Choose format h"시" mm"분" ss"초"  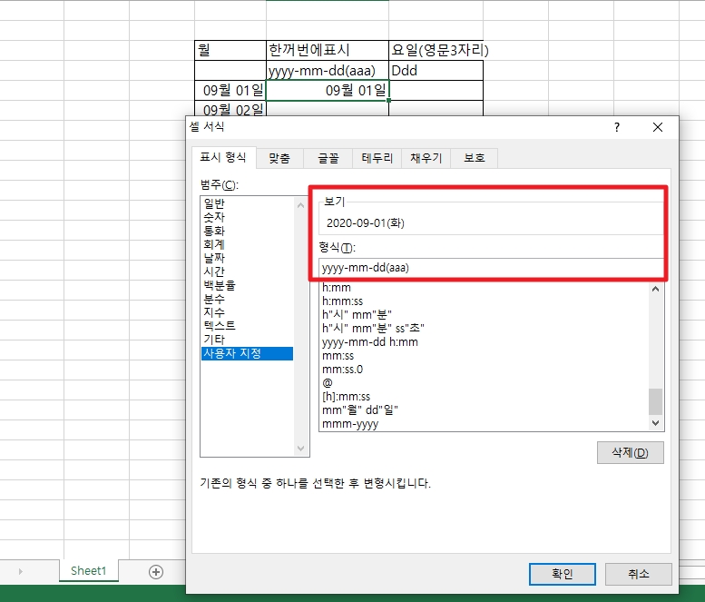[484, 329]
